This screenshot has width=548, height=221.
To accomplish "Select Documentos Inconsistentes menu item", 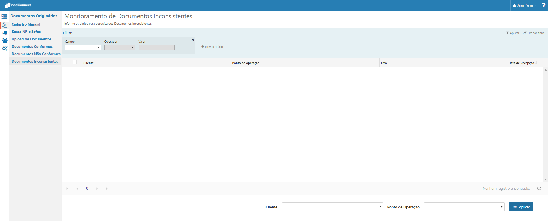I will coord(35,62).
